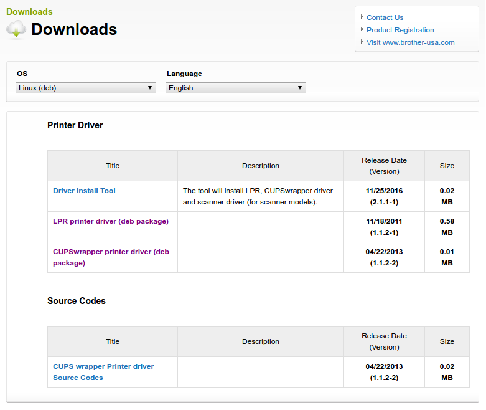The image size is (486, 410).
Task: Open the LPR printer driver (deb package) link
Action: (110, 221)
